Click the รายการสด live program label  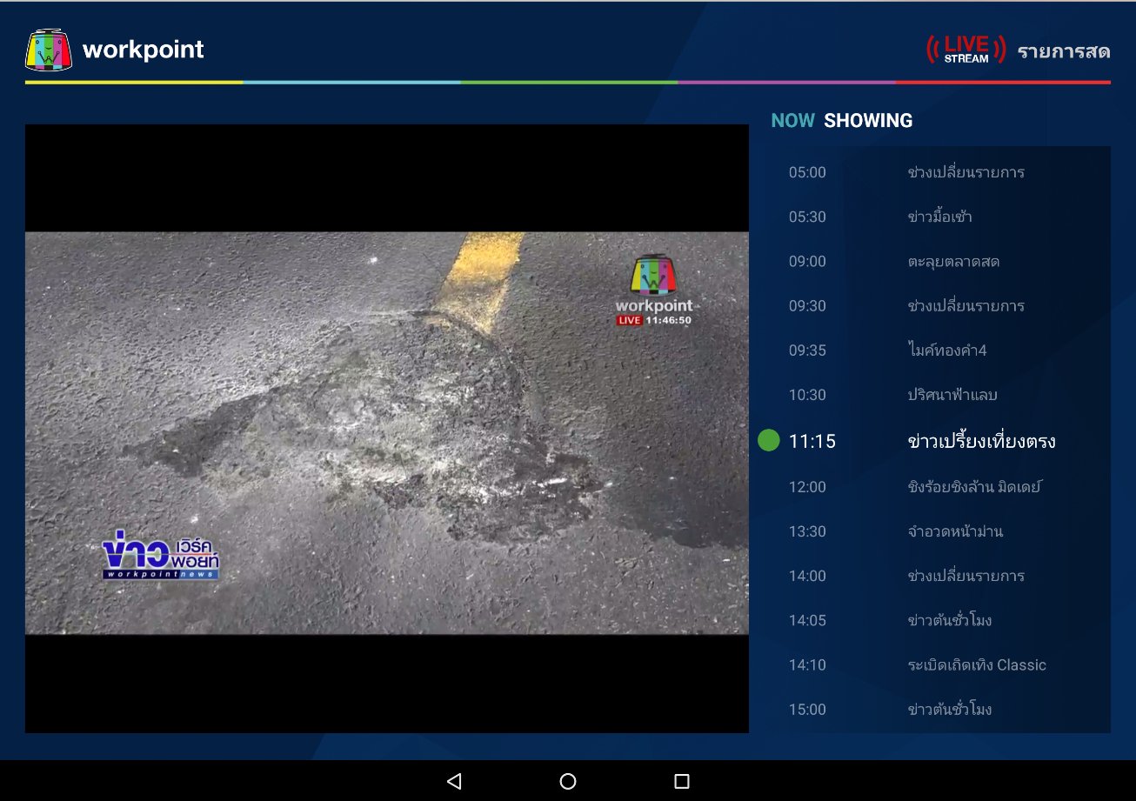click(x=1064, y=51)
